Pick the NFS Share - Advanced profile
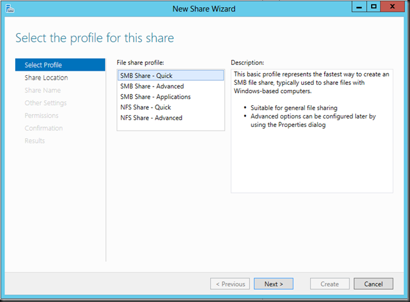Image resolution: width=410 pixels, height=302 pixels. coord(171,118)
